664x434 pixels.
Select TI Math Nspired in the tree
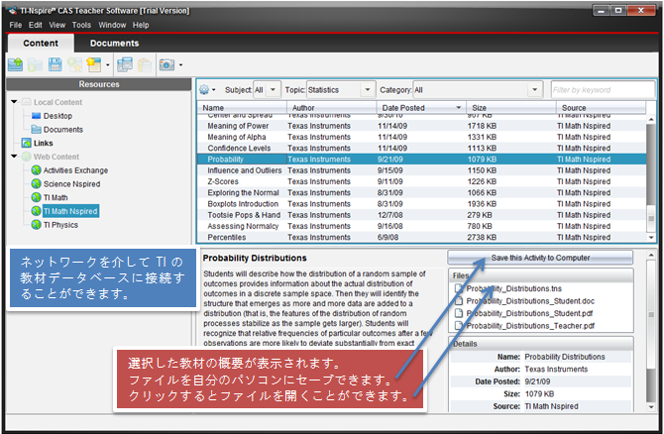click(x=70, y=211)
